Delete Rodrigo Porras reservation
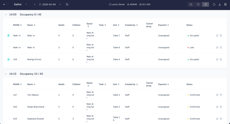This screenshot has height=124, width=230. 221,59
